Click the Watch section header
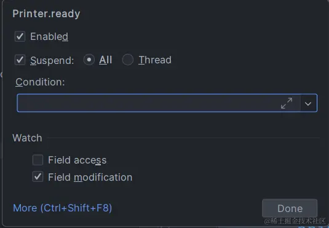The width and height of the screenshot is (329, 228). click(27, 138)
